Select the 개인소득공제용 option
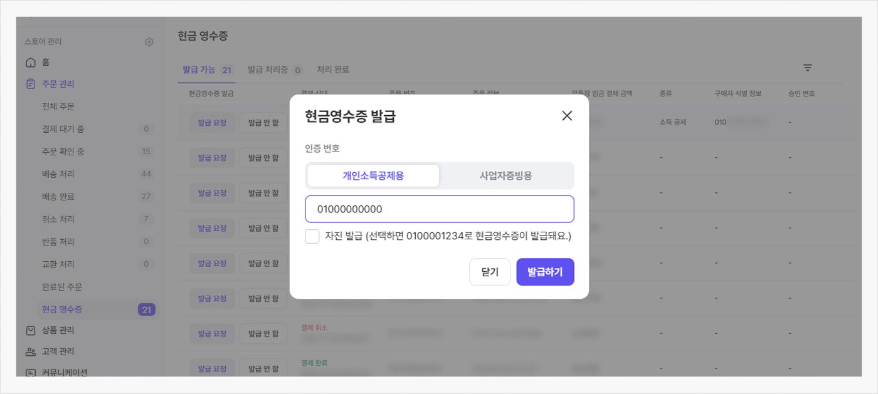878x394 pixels. [x=373, y=176]
